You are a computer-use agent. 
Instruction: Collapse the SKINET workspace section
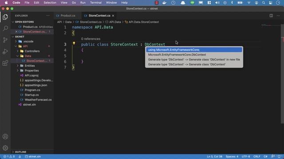click(x=20, y=37)
